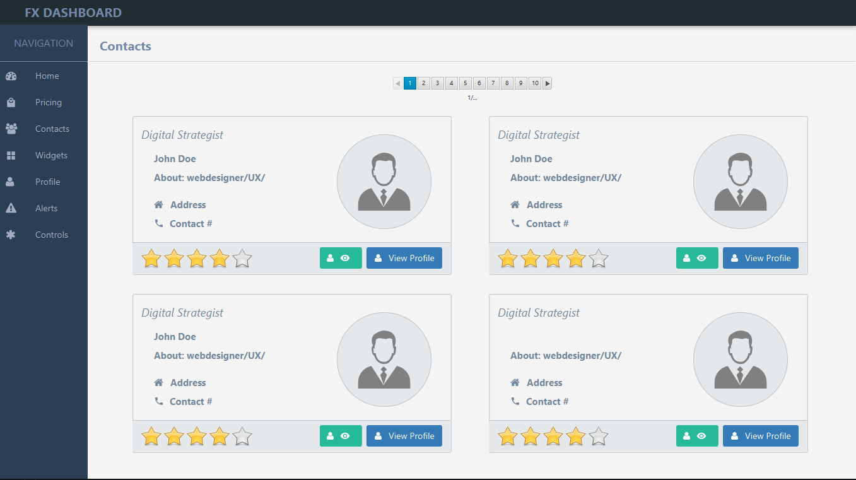Select the Home dashboard icon in the sidebar

pos(11,75)
